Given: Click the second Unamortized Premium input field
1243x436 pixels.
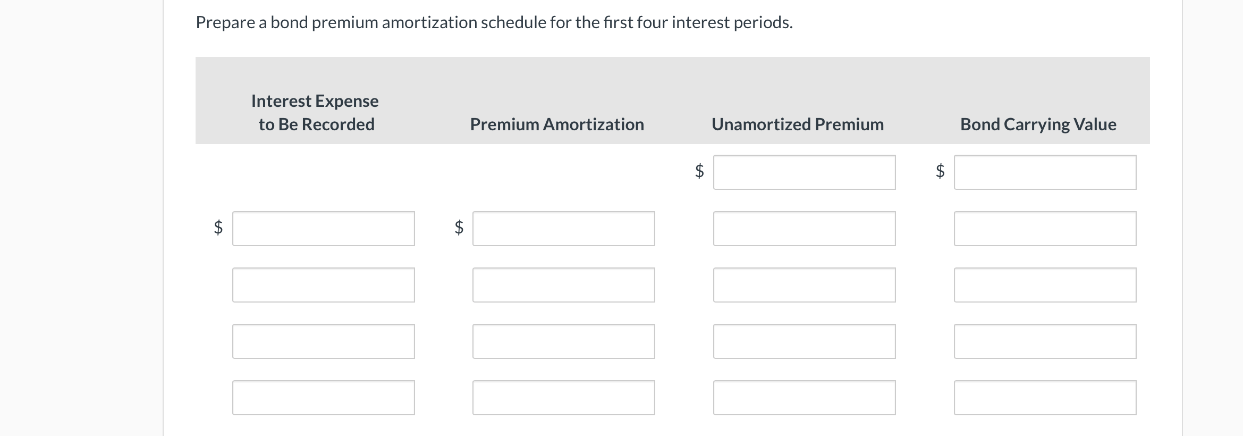Looking at the screenshot, I should [x=804, y=229].
